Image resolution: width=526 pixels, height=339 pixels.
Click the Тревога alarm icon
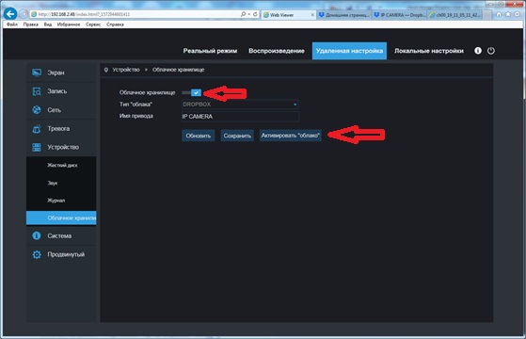coord(37,129)
